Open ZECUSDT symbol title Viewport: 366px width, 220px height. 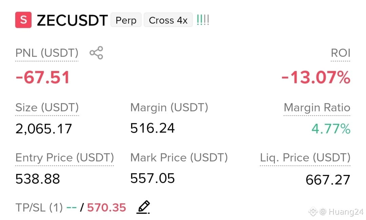pyautogui.click(x=73, y=20)
